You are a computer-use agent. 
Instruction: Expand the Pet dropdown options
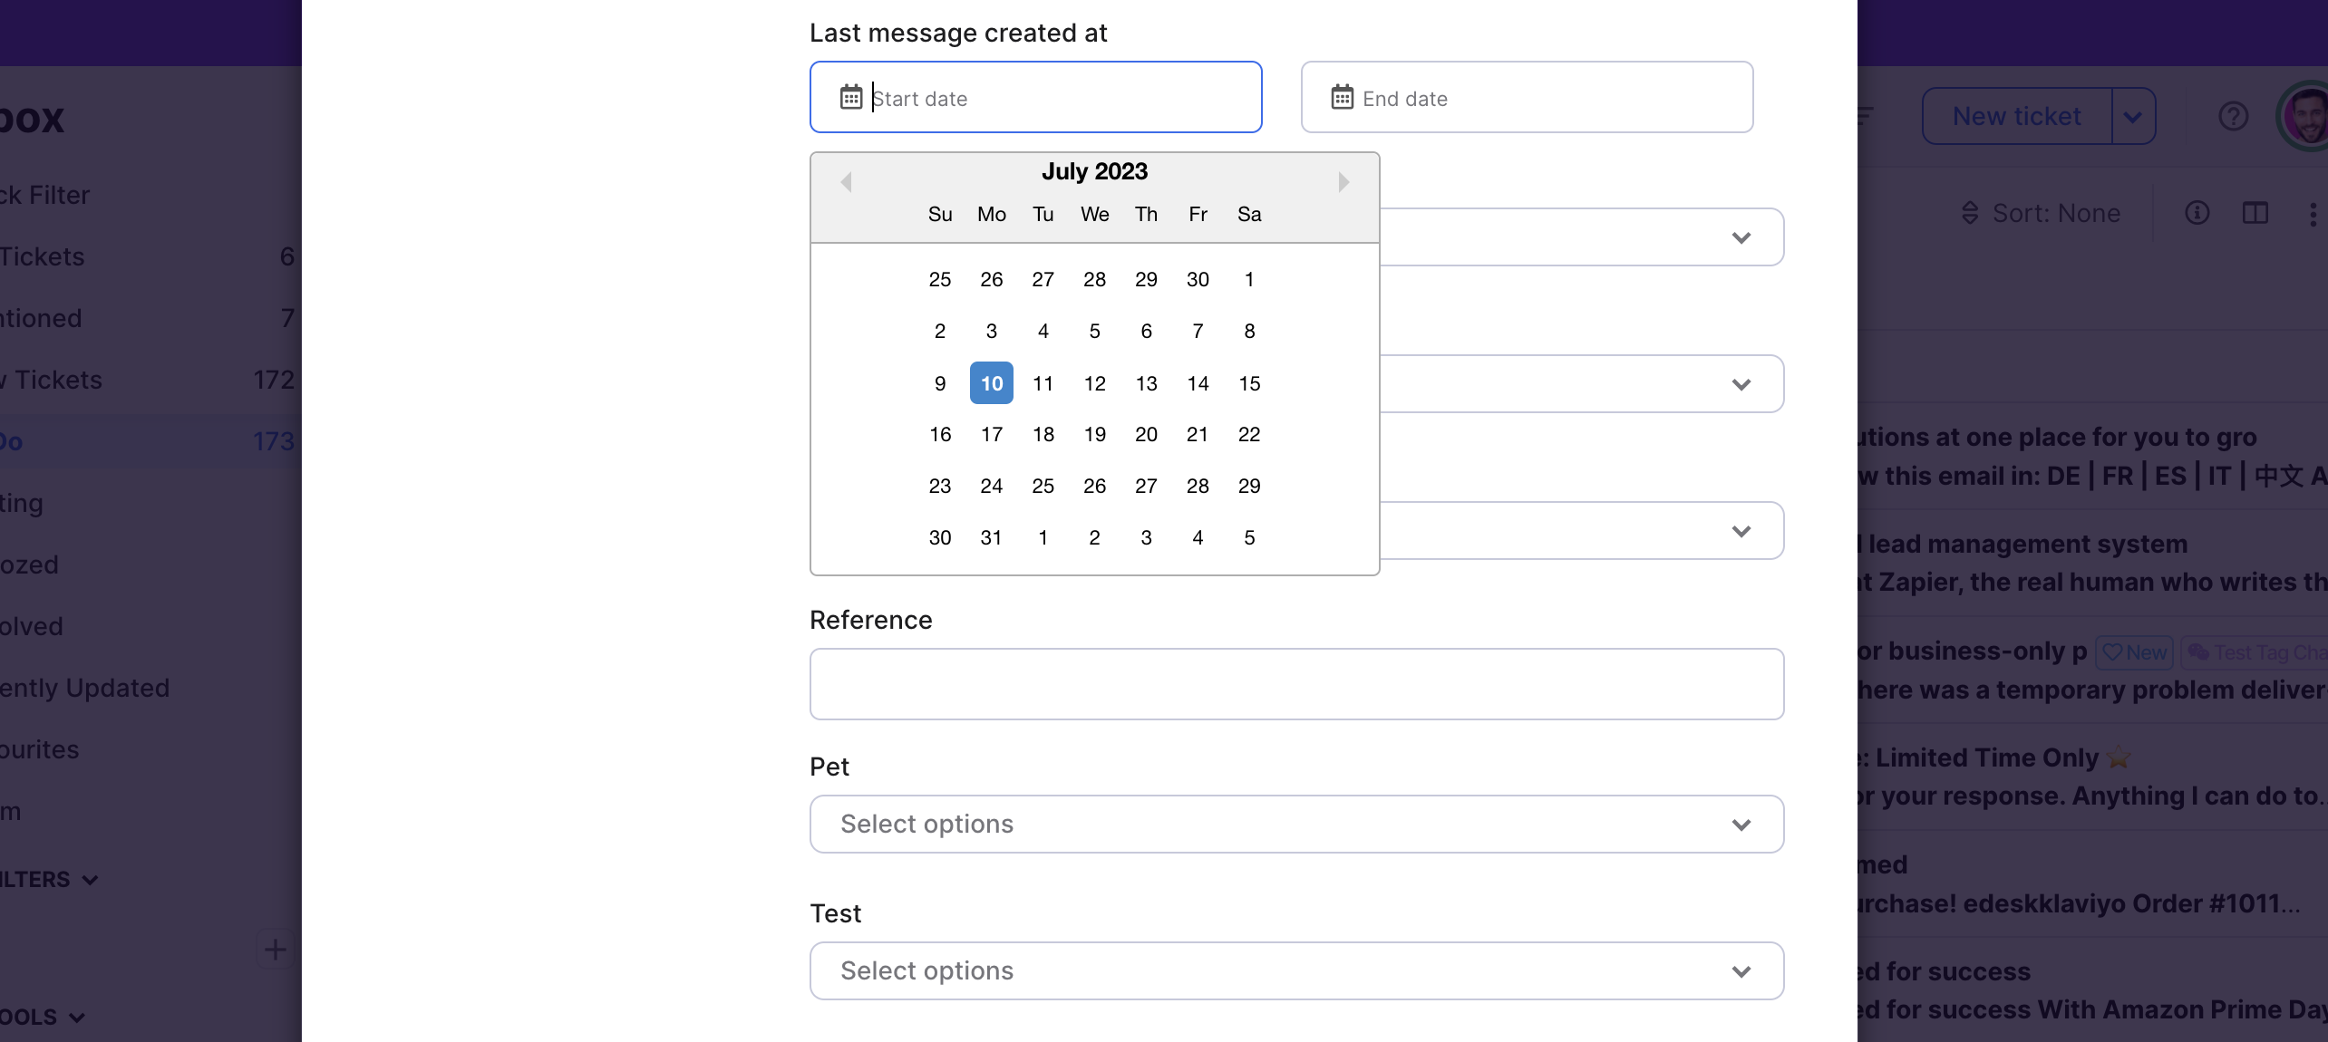pos(1740,824)
